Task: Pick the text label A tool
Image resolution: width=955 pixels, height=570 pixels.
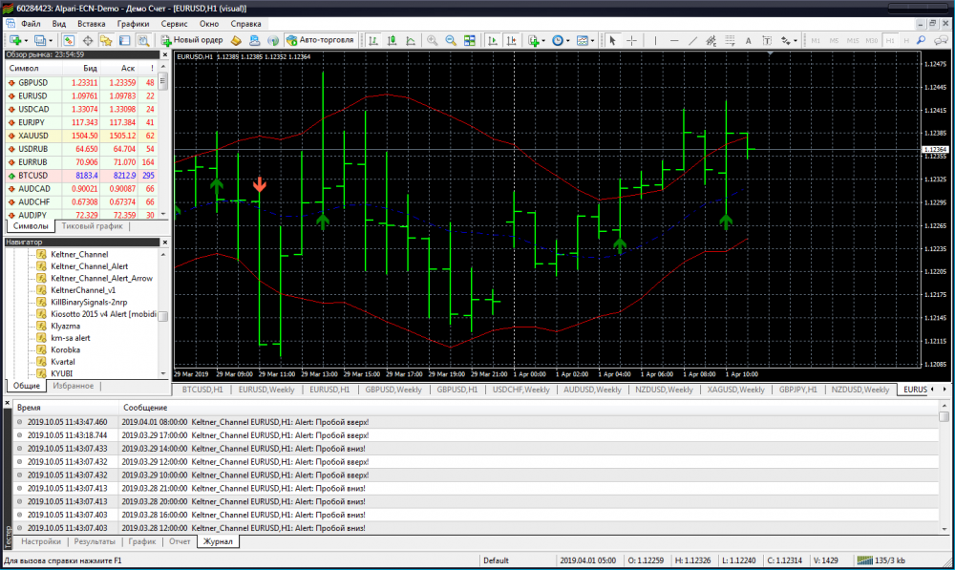Action: (x=748, y=40)
